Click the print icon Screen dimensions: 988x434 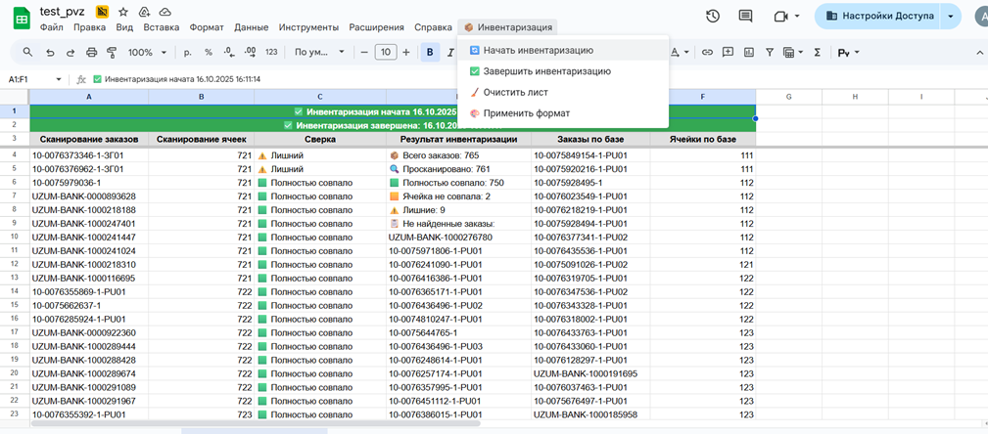coord(92,52)
